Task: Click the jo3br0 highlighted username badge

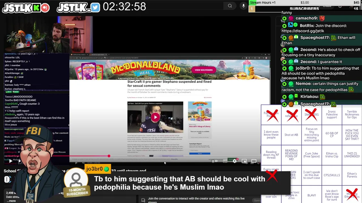Action: [x=97, y=169]
